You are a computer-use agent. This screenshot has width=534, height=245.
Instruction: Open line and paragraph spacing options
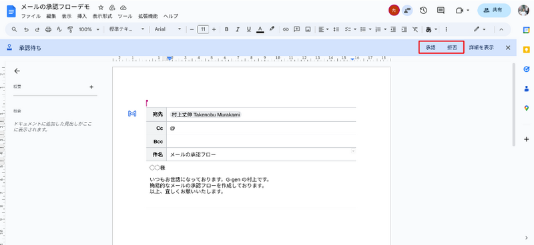(x=336, y=29)
